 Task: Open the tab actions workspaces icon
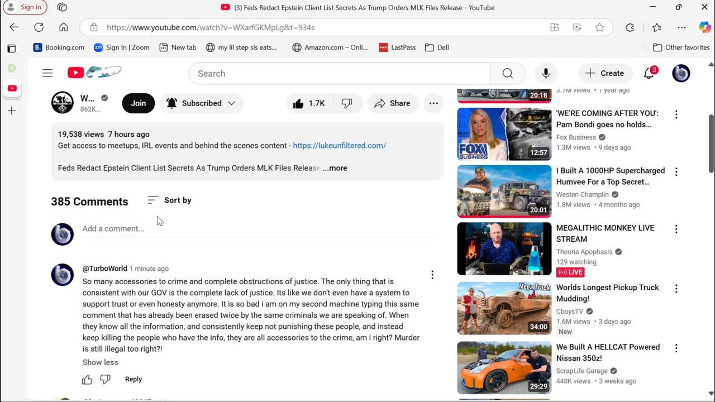point(62,7)
